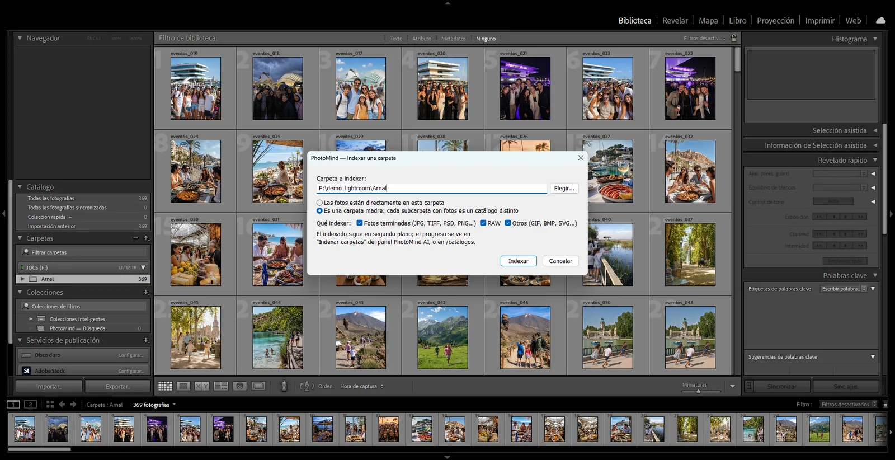The image size is (895, 460).
Task: Toggle 'Otros (GIF, BMP, SVG...)' checkbox
Action: pos(508,223)
